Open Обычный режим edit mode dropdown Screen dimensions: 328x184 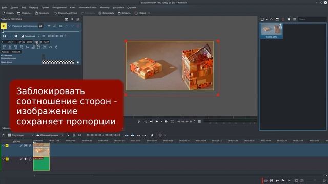(x=49, y=135)
